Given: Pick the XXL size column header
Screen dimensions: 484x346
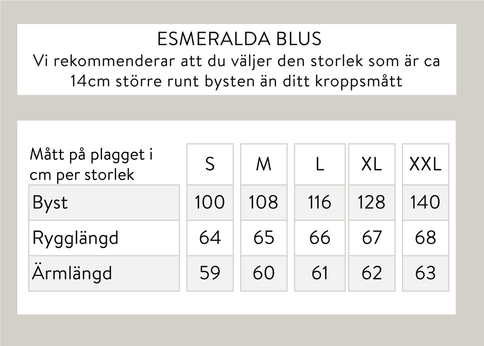Looking at the screenshot, I should click(425, 164).
